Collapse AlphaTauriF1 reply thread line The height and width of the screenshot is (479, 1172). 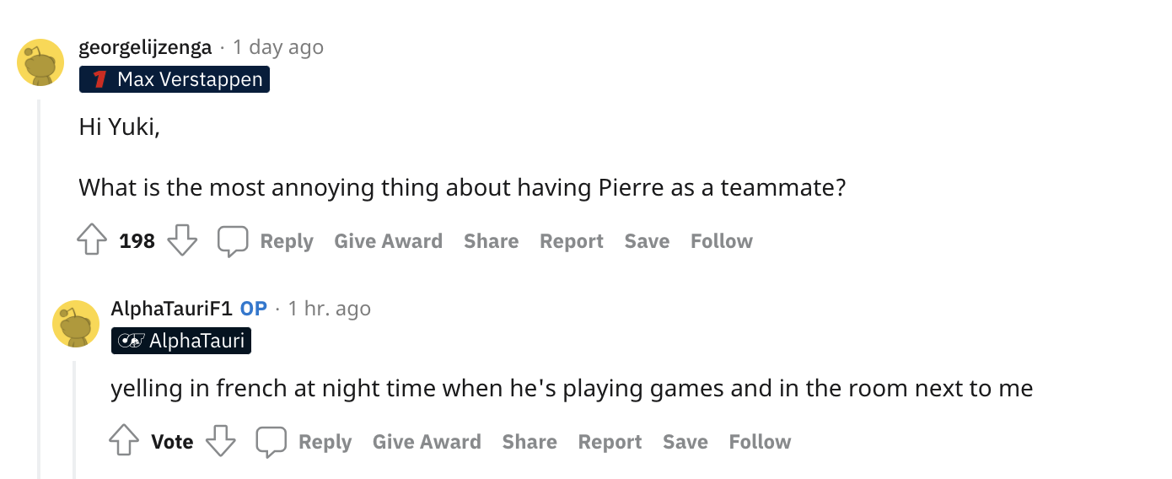click(x=74, y=420)
